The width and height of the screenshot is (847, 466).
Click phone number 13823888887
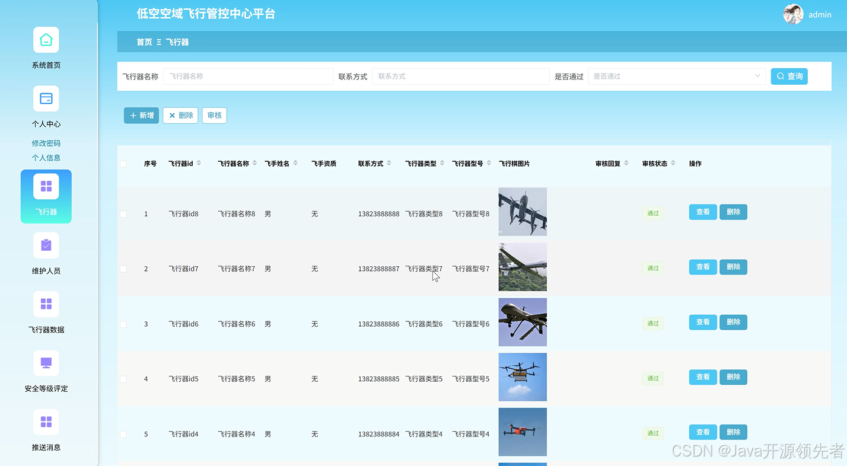click(378, 269)
